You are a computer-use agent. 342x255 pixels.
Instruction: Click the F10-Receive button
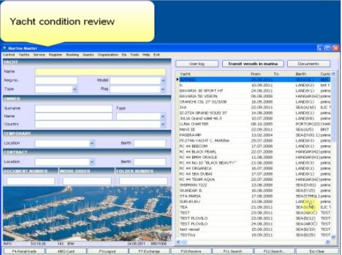(191, 251)
